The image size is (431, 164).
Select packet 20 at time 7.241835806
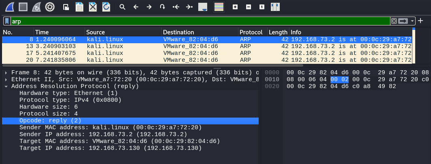point(207,60)
